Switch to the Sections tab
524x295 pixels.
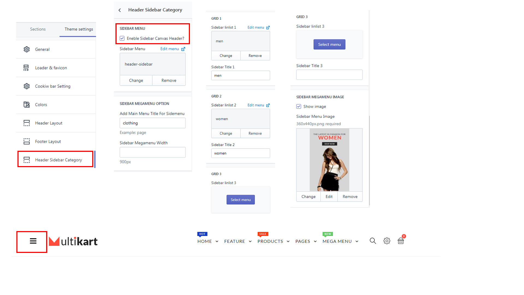point(38,29)
